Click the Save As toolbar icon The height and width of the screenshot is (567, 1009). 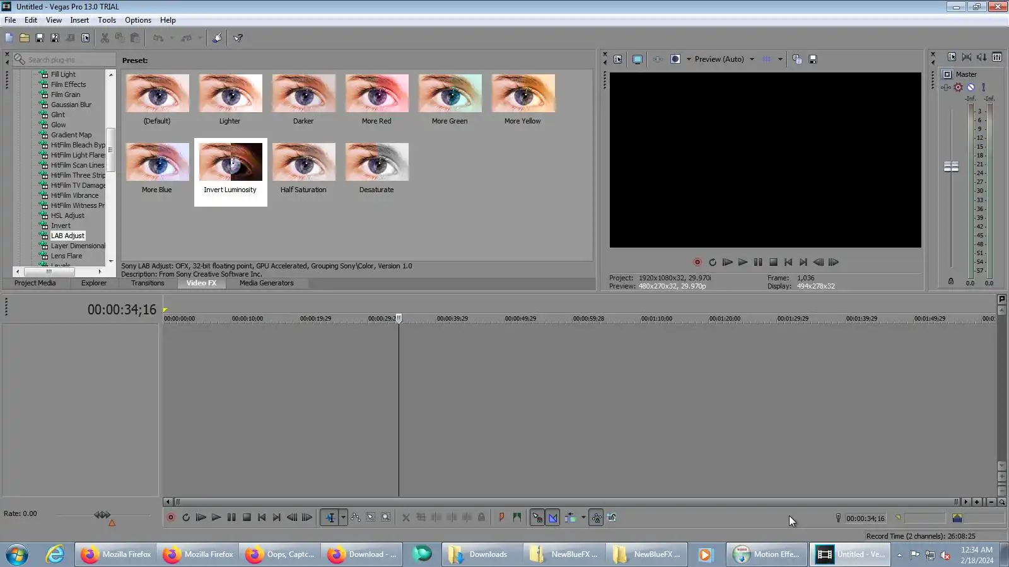tap(55, 38)
